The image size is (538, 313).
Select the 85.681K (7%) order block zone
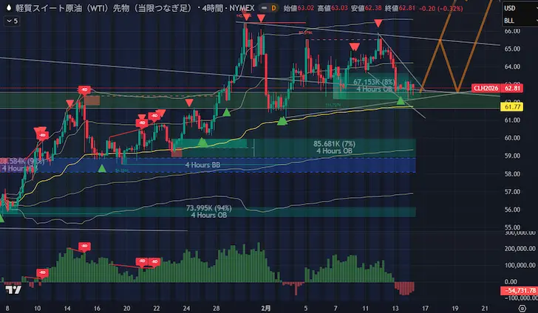334,147
